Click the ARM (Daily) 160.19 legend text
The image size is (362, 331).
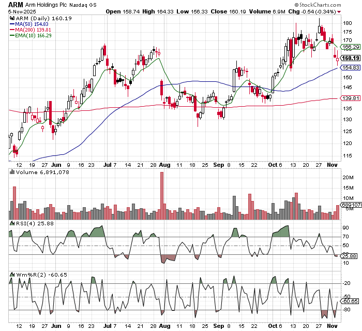(43, 18)
